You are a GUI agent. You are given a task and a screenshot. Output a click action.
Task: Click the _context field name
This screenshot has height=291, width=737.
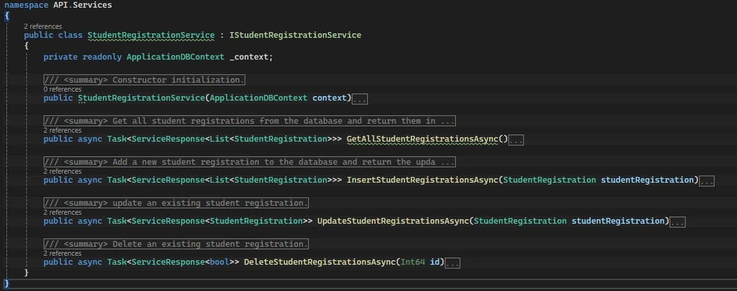click(x=248, y=57)
